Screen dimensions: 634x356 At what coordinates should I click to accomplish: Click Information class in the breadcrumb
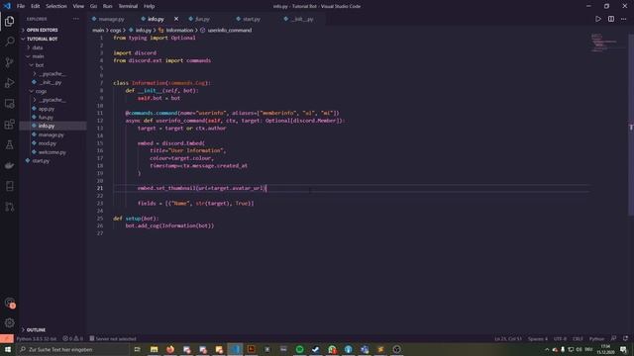(x=179, y=30)
